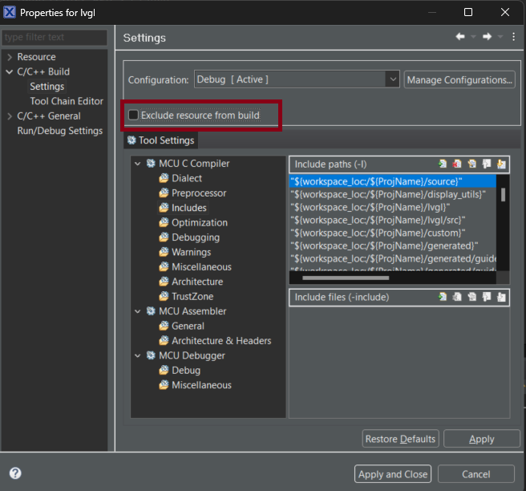Click the Move Up icon for Include paths
The height and width of the screenshot is (491, 526).
(487, 164)
